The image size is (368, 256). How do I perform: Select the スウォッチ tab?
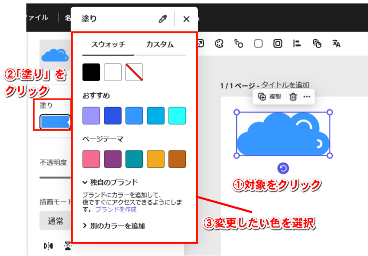(108, 44)
